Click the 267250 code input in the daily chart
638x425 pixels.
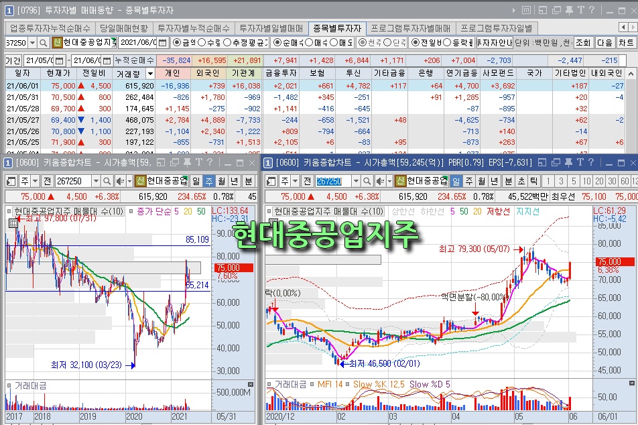tap(334, 181)
